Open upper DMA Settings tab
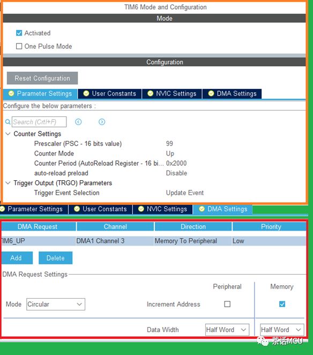Screen dimensions: 313x355 [x=232, y=94]
